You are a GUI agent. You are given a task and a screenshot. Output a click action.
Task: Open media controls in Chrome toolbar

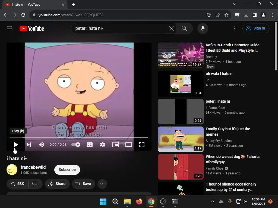[x=237, y=15]
